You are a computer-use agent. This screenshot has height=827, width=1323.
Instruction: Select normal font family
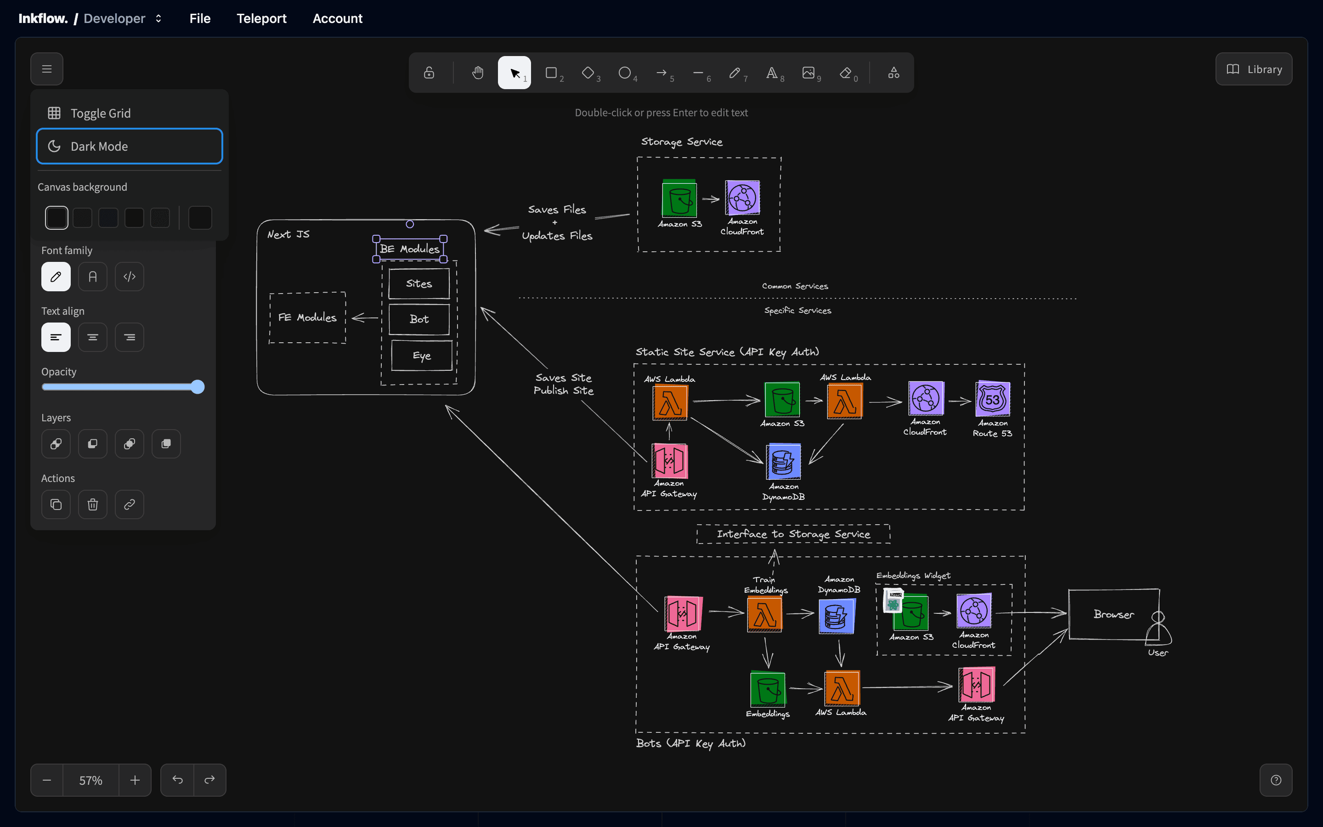coord(93,277)
